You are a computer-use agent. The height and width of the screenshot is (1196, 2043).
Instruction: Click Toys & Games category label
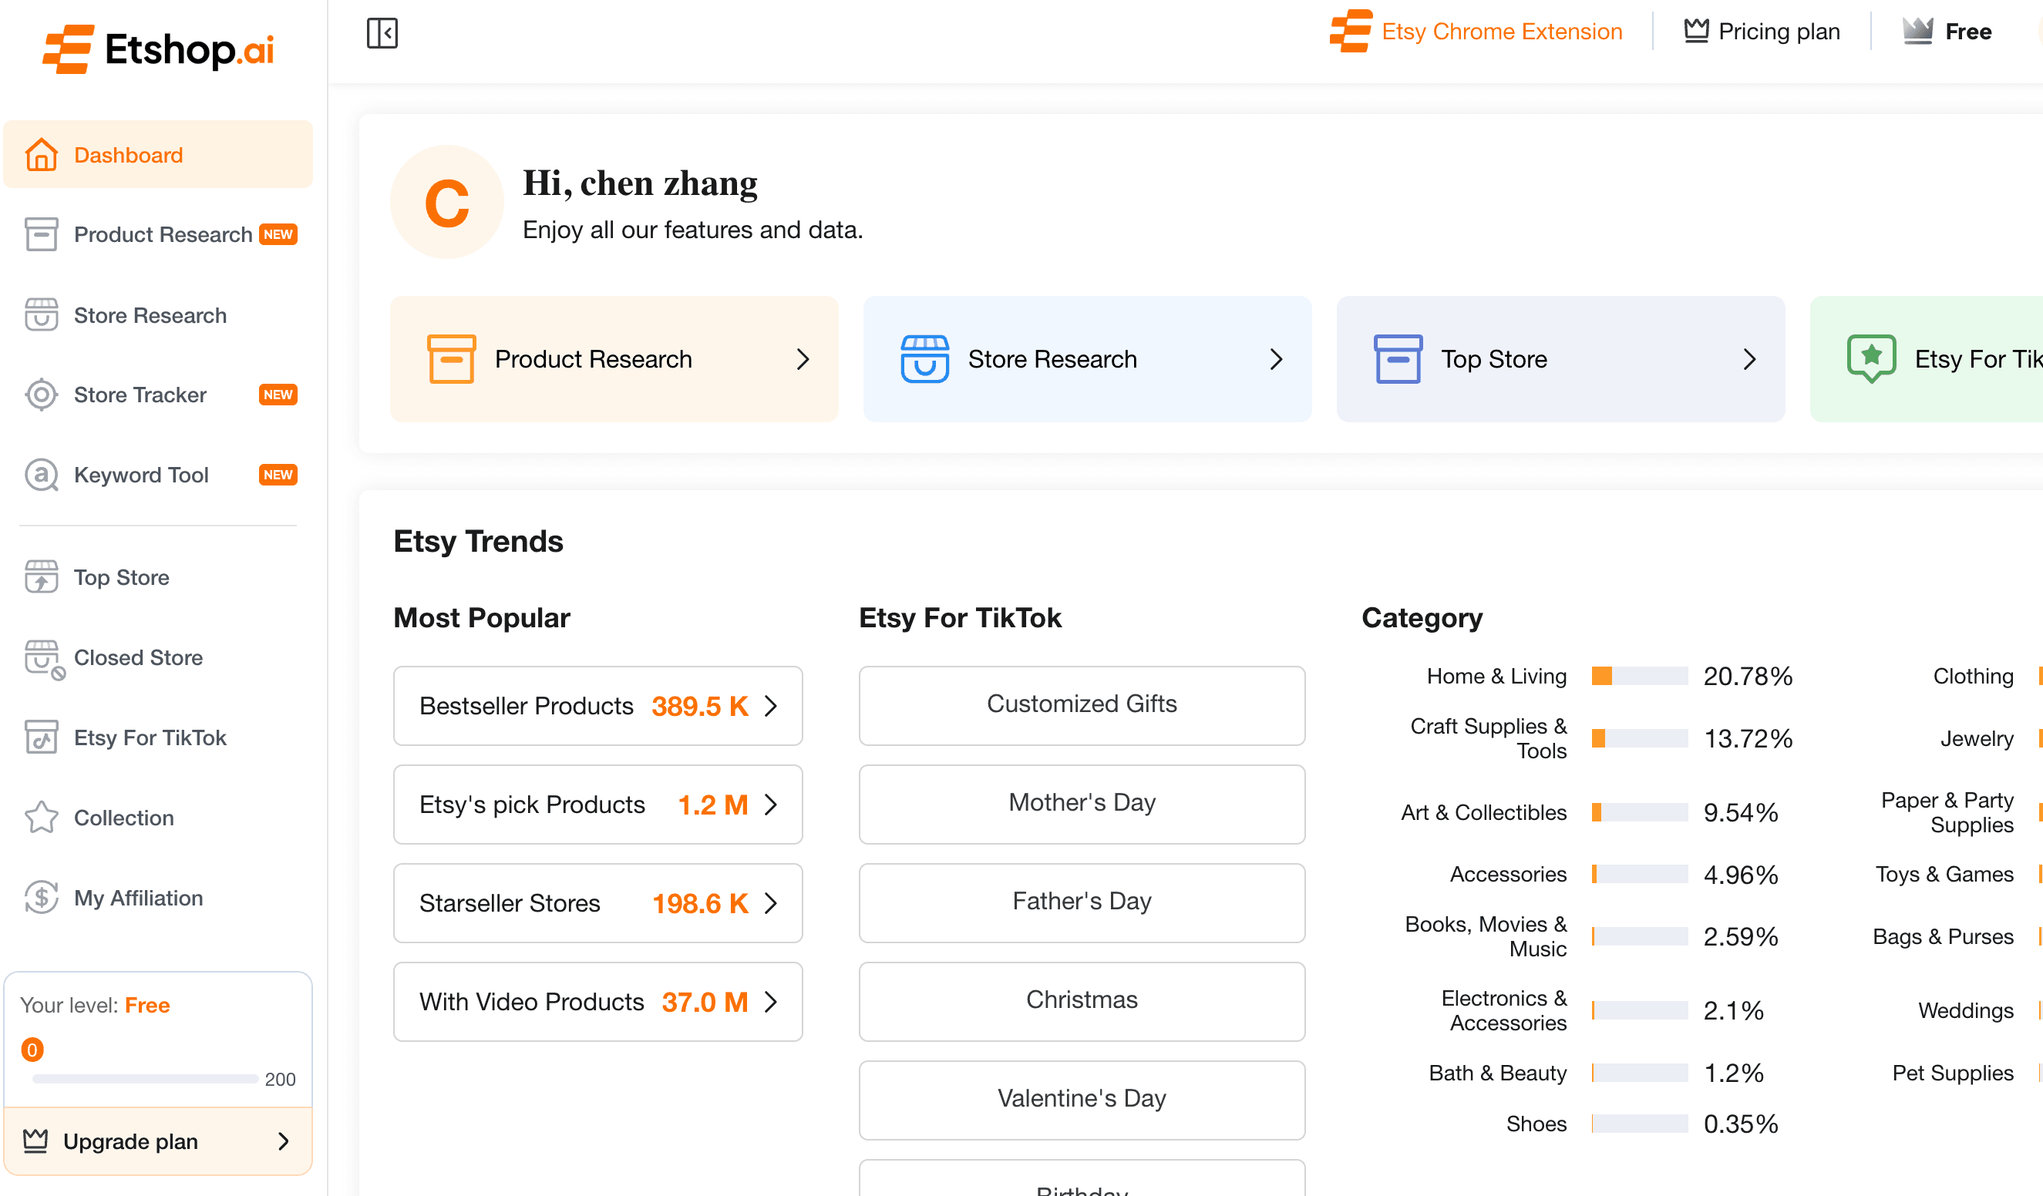[1944, 875]
